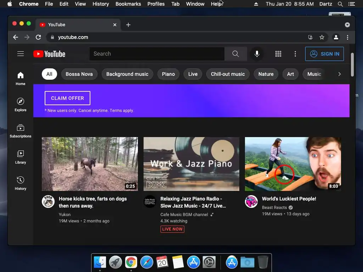This screenshot has height=272, width=363.
Task: Open Relaxing Jazz Piano Radio video title
Action: (193, 202)
